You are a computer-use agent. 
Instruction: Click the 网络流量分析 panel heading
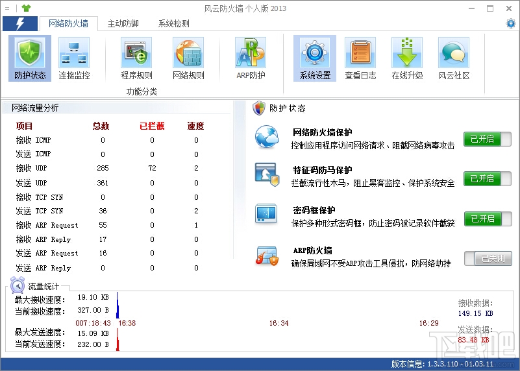[x=35, y=108]
